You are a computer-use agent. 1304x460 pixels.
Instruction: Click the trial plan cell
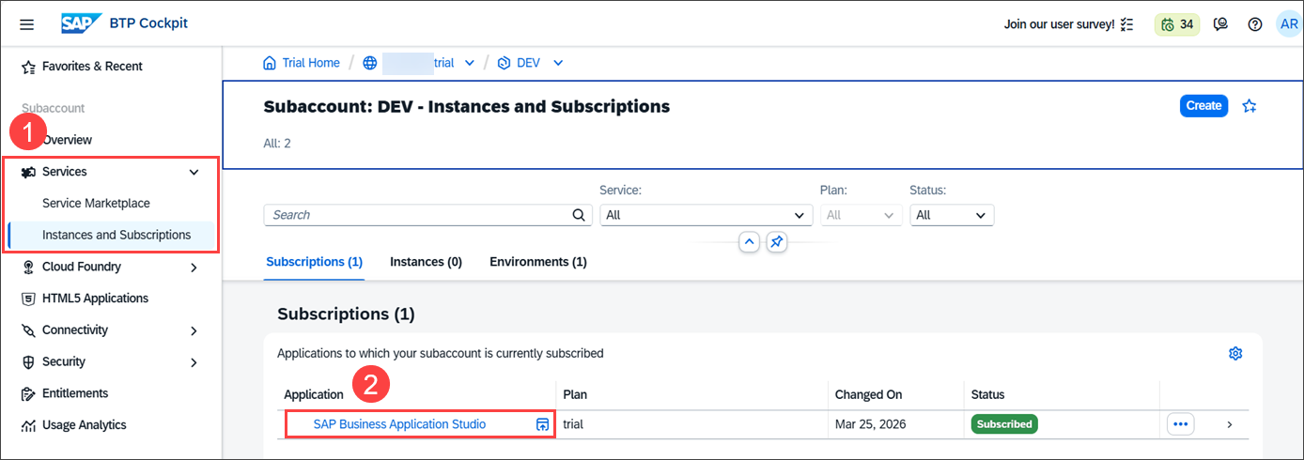[573, 424]
